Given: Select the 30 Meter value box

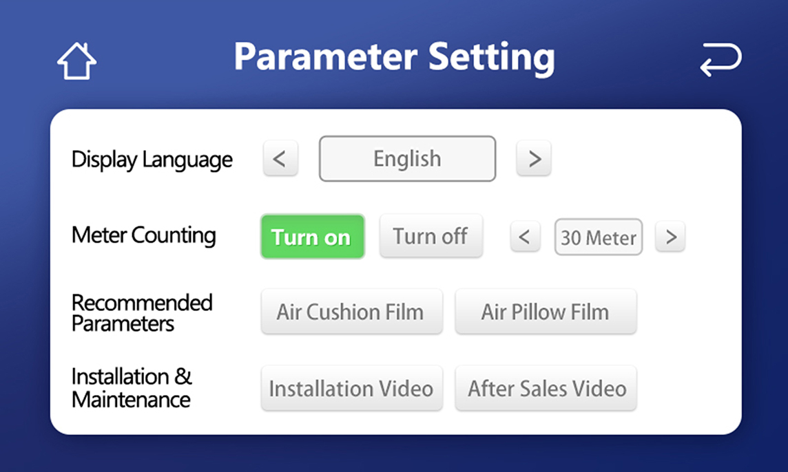Looking at the screenshot, I should (x=598, y=237).
